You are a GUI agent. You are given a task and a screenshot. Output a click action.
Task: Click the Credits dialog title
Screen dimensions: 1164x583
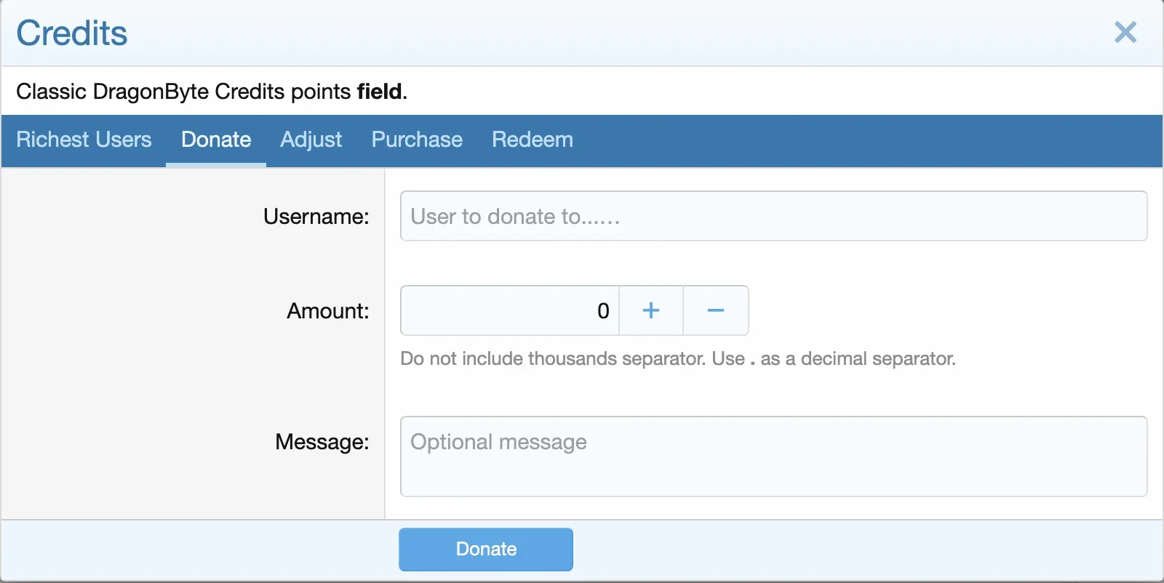[72, 33]
